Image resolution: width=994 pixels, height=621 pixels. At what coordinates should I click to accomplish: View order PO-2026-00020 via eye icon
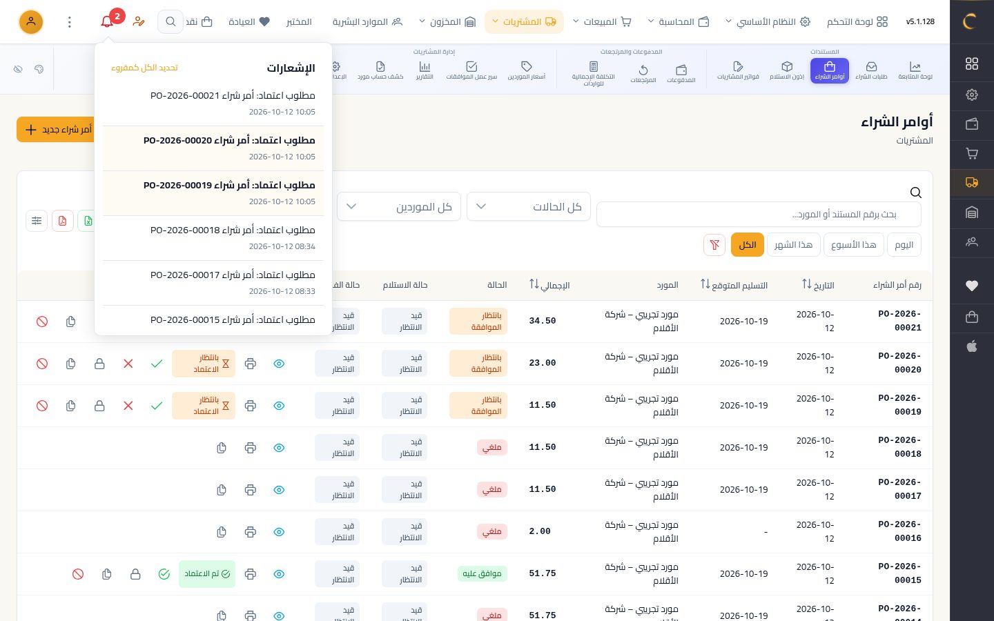(279, 364)
